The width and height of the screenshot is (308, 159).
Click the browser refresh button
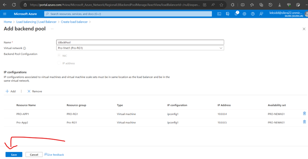click(x=14, y=5)
